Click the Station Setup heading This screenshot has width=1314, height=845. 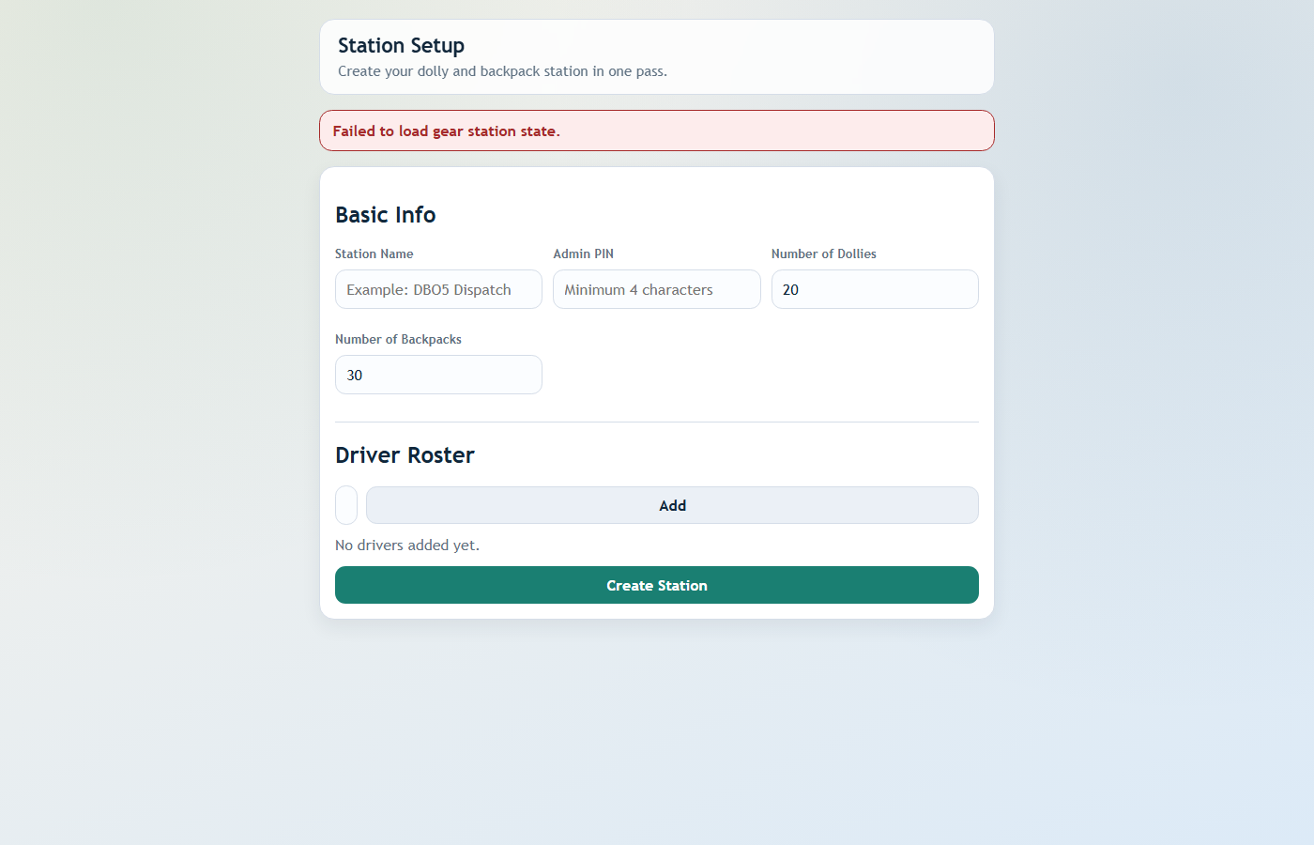point(401,45)
